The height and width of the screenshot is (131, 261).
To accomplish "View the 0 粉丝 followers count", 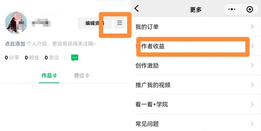I will click(32, 58).
